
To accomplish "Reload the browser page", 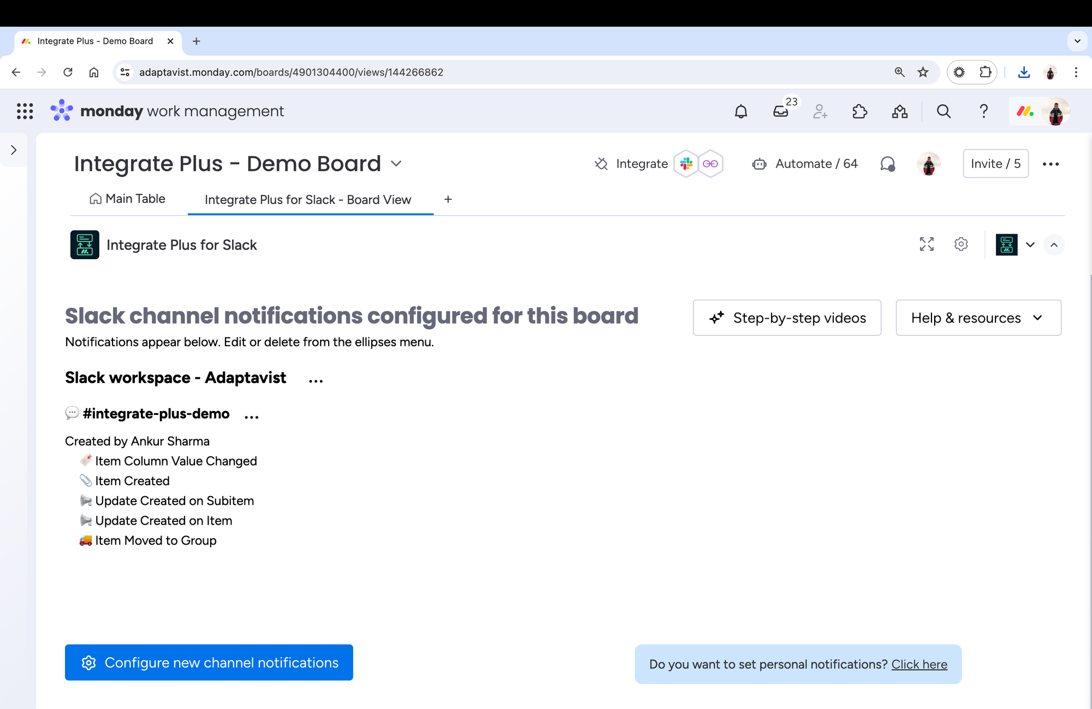I will click(68, 72).
